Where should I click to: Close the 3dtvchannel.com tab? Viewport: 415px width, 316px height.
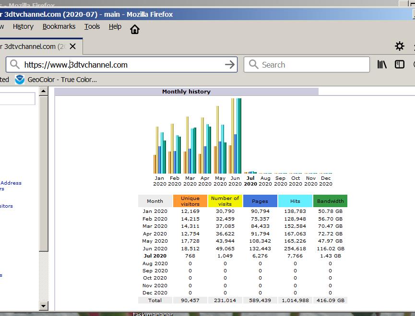click(72, 47)
